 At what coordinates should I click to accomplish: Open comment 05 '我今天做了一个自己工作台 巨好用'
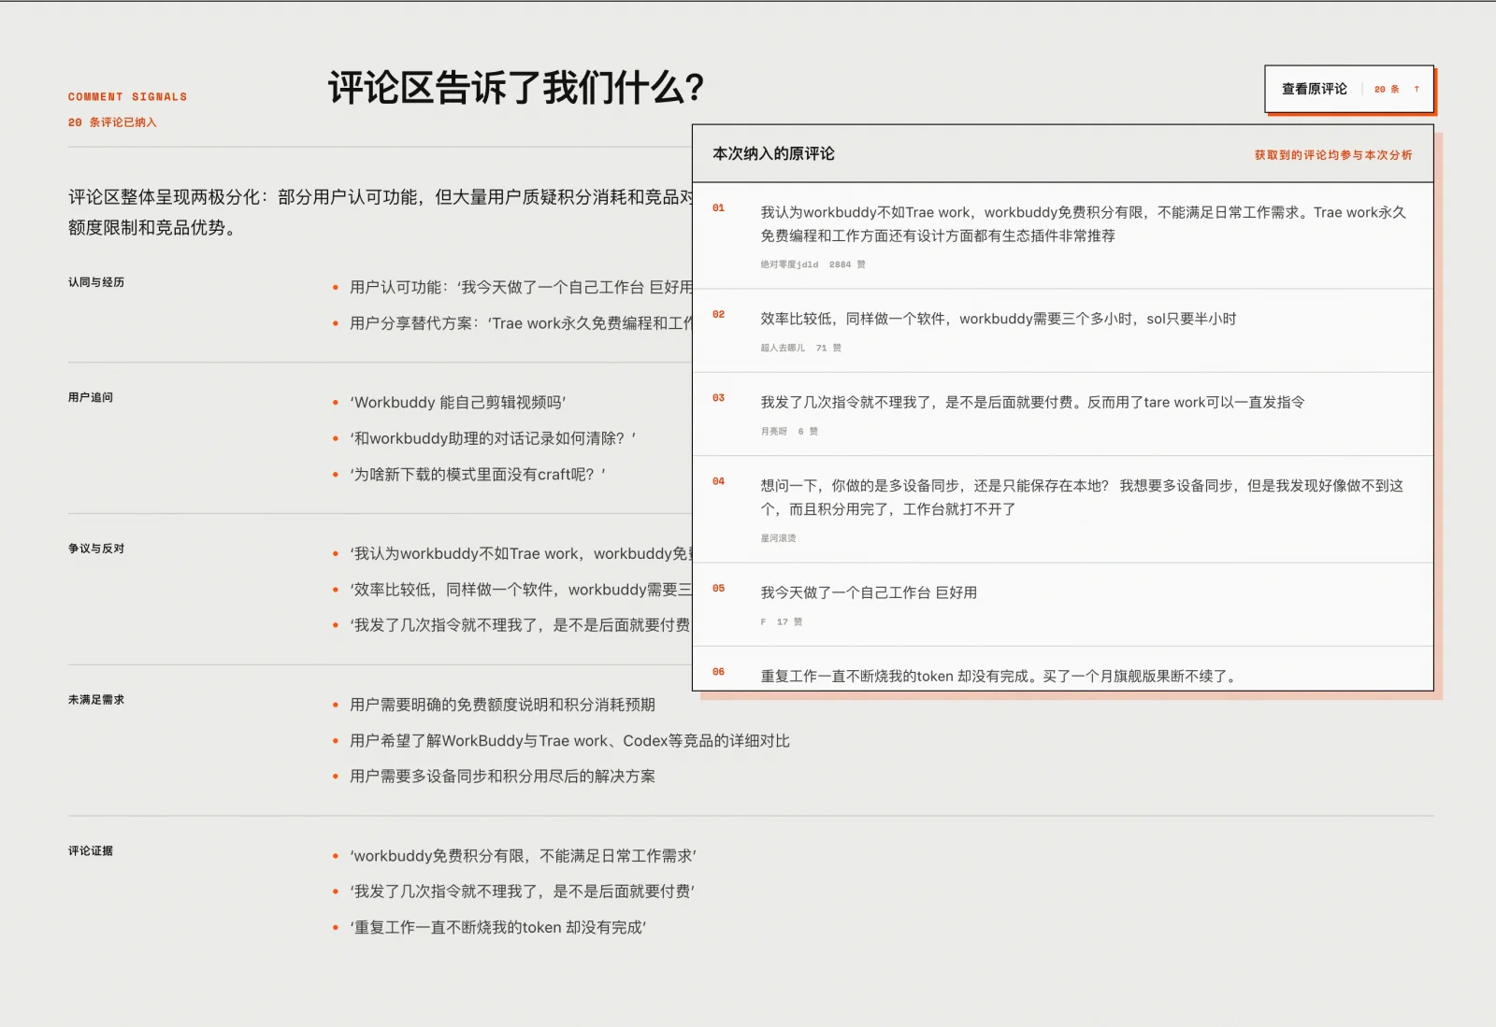(1063, 605)
